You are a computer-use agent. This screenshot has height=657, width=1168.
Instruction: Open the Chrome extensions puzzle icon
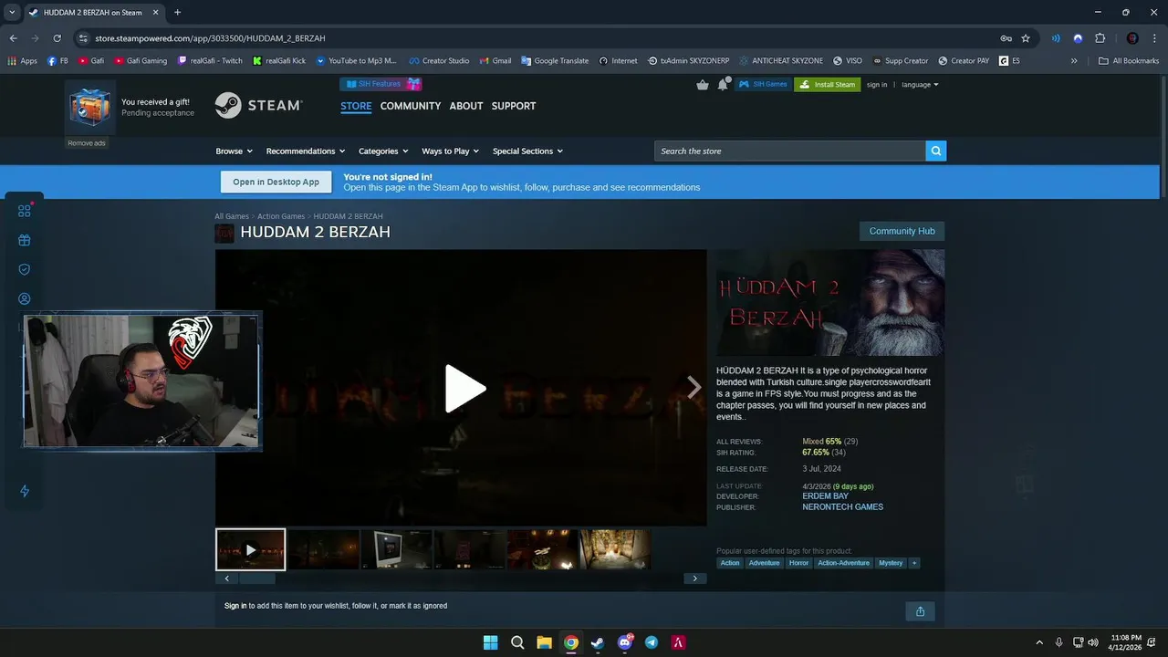pos(1100,38)
